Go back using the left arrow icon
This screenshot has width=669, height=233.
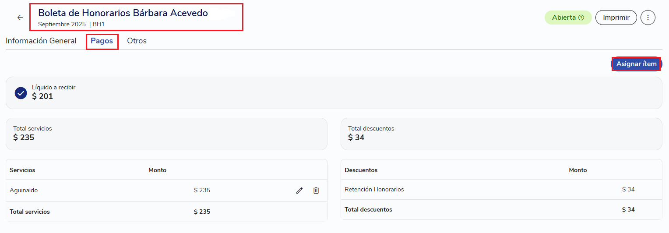[x=20, y=18]
